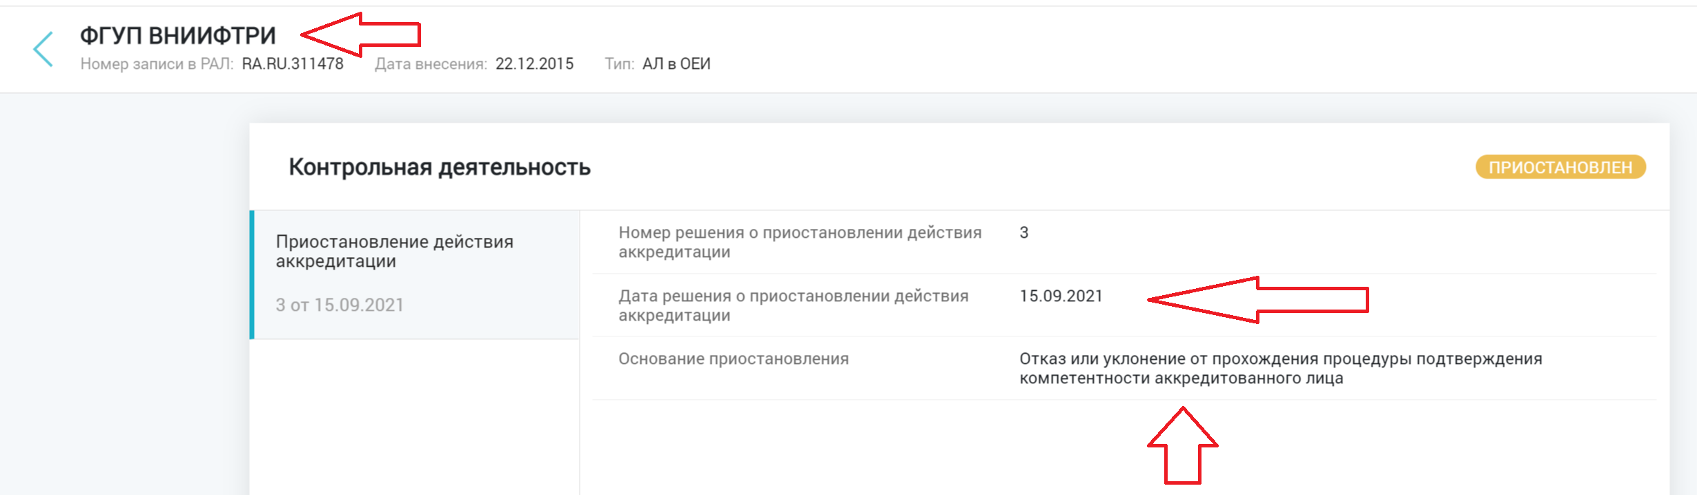Click the Дата решения о приостановлении label

pyautogui.click(x=793, y=305)
